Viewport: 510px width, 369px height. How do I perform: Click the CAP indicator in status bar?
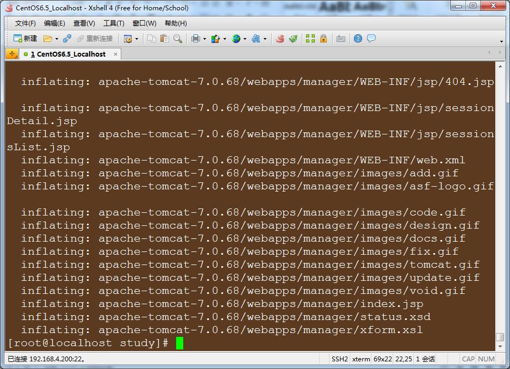tap(468, 359)
